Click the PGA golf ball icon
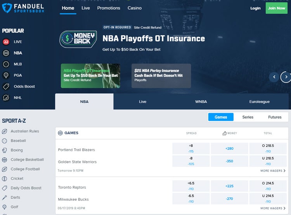The height and width of the screenshot is (215, 291). pyautogui.click(x=6, y=75)
